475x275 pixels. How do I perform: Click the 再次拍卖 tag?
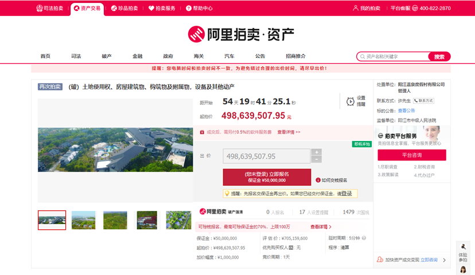click(50, 87)
